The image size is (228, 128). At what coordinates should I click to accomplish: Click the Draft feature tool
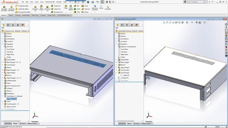tap(77, 9)
